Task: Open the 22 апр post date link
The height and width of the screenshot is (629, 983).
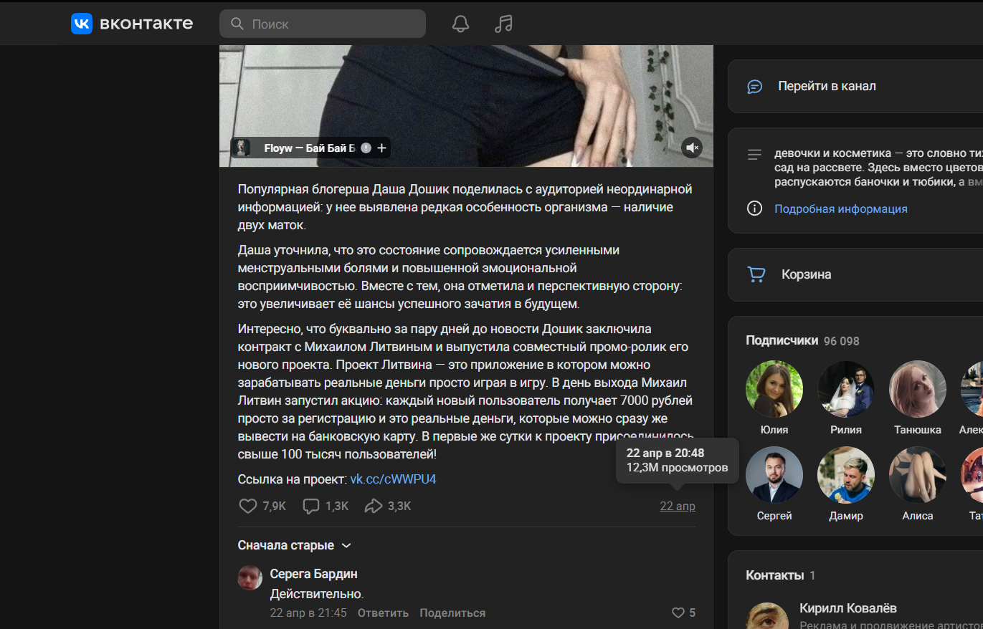Action: pos(678,506)
